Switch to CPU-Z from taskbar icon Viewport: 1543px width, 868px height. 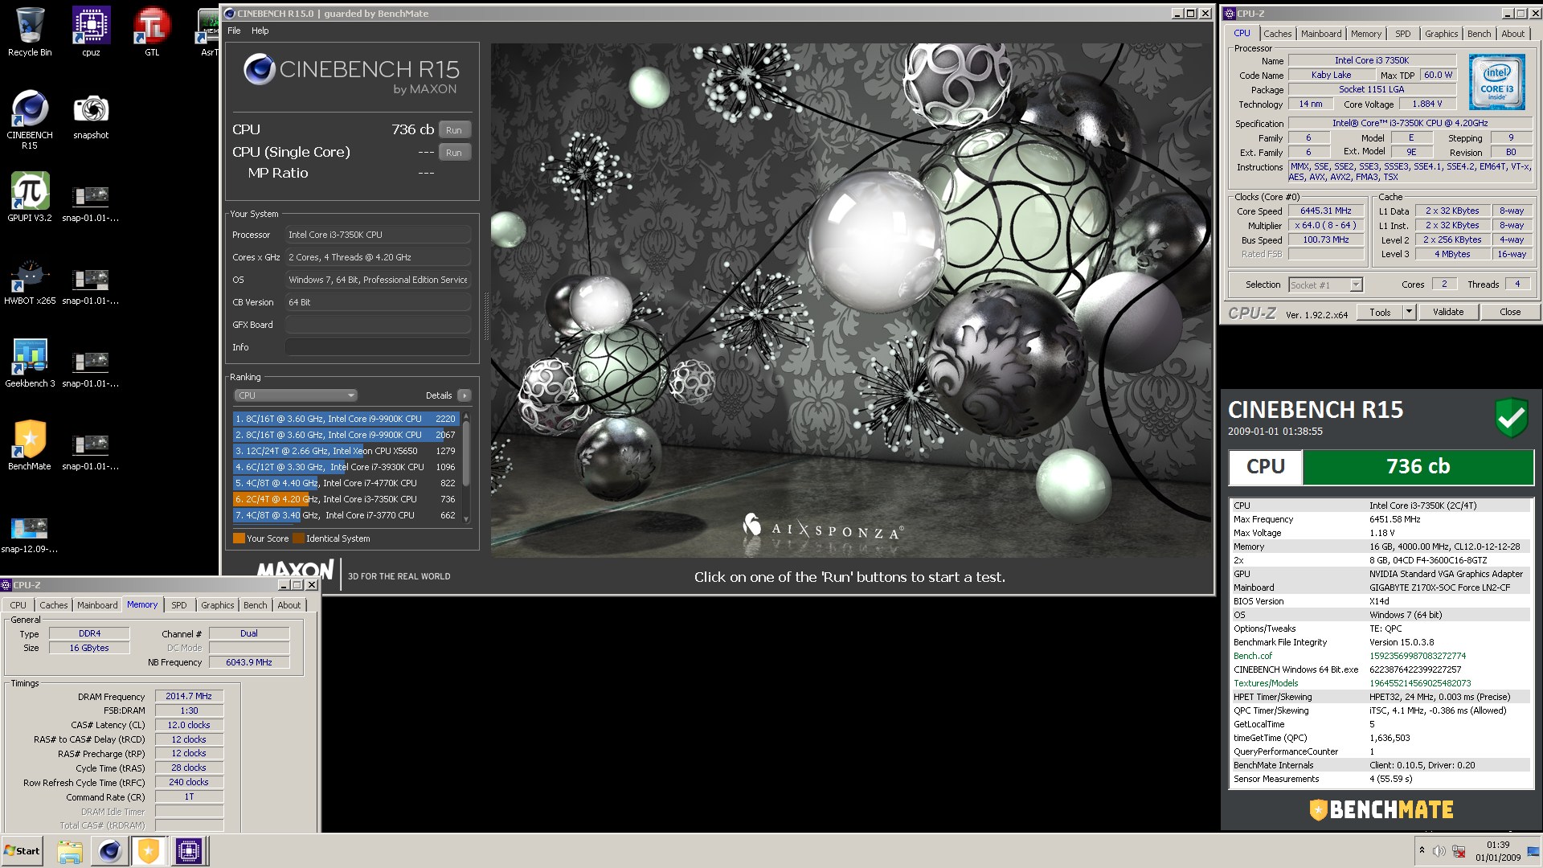click(x=188, y=851)
